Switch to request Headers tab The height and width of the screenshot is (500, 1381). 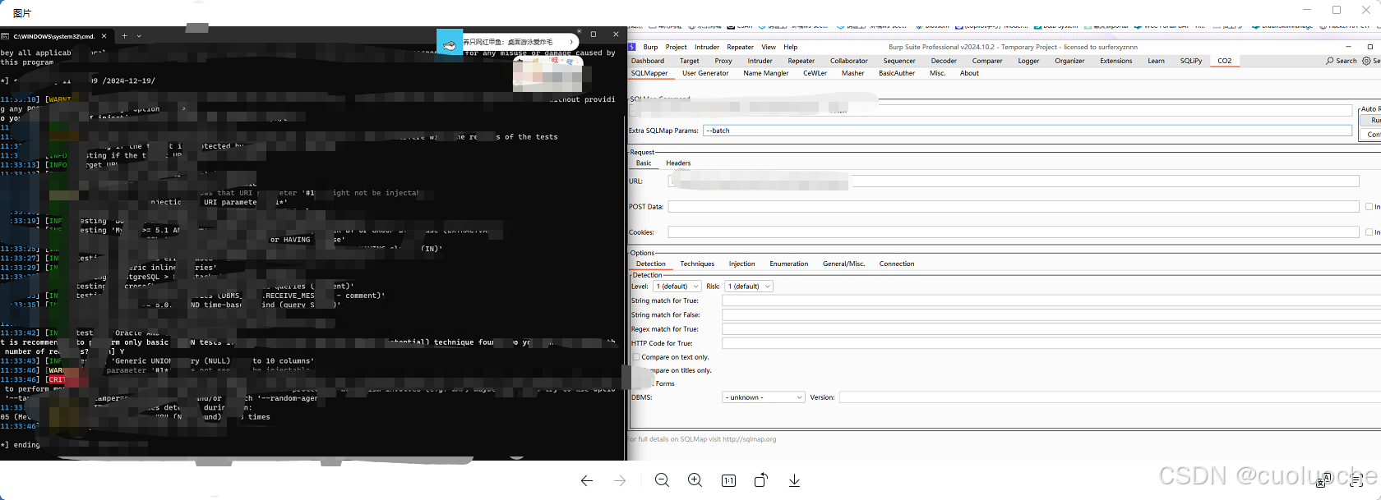click(x=678, y=163)
